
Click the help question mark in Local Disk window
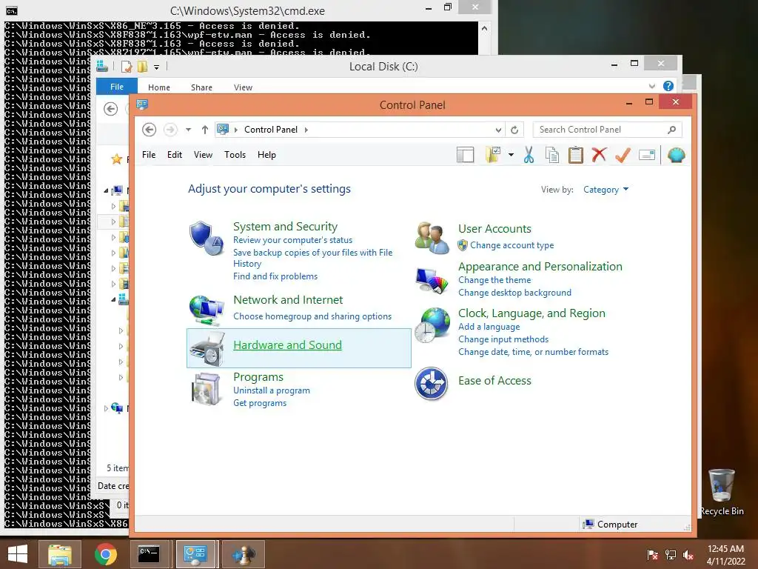click(x=668, y=86)
